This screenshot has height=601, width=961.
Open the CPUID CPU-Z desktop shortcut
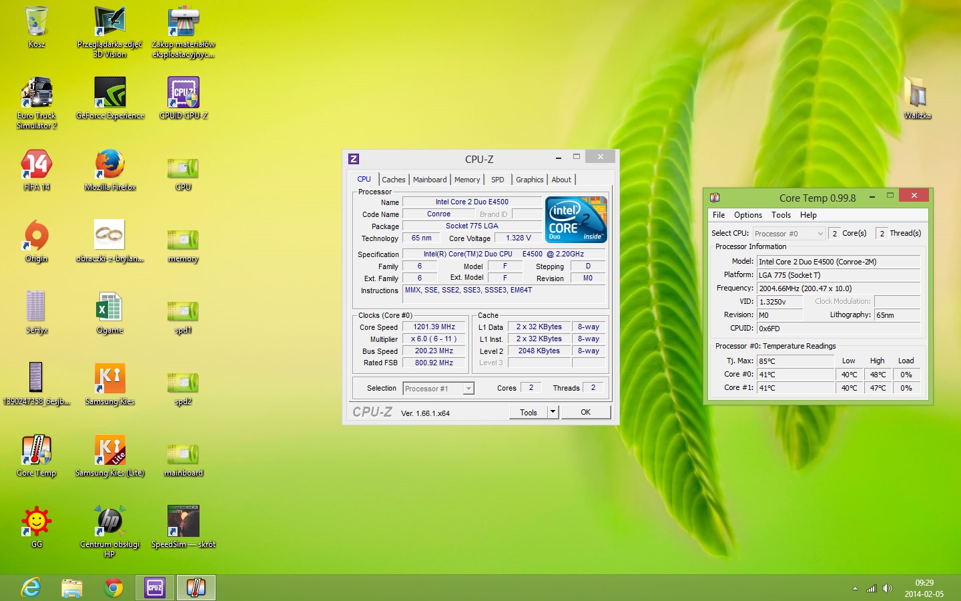[x=183, y=93]
